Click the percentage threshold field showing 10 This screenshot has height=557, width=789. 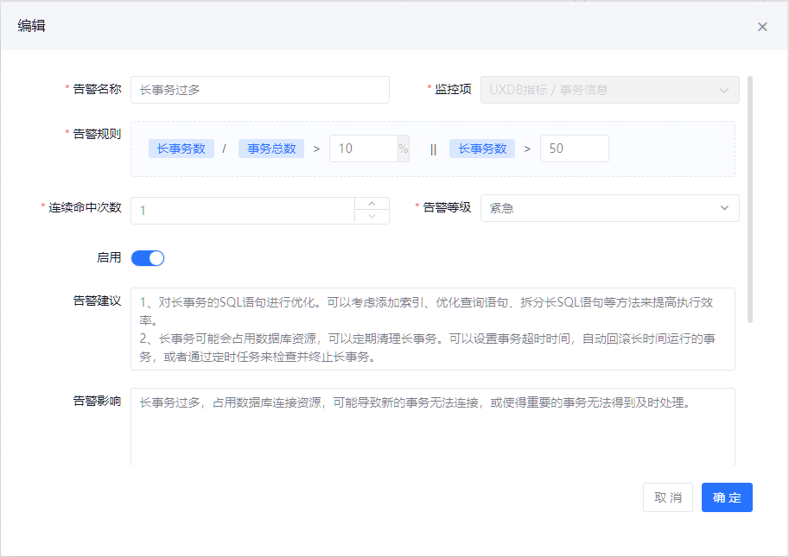click(x=363, y=149)
